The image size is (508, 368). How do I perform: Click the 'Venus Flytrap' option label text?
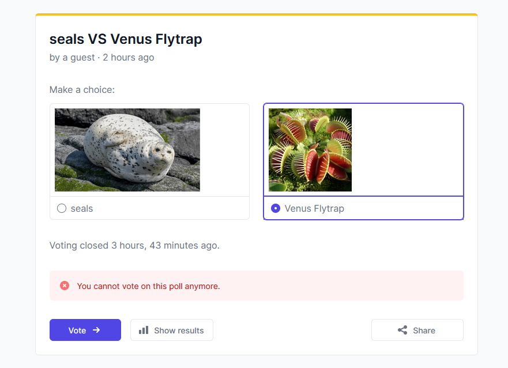pyautogui.click(x=314, y=208)
